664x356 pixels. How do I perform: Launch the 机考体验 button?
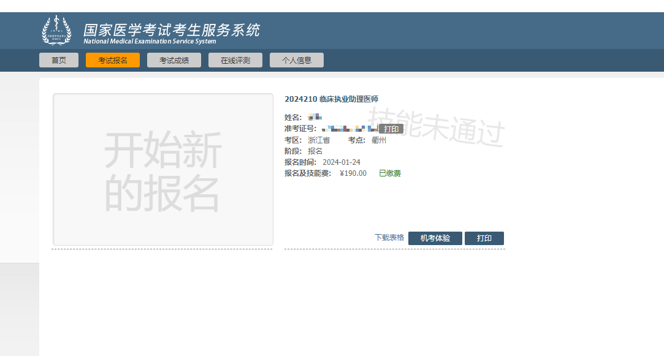[435, 238]
